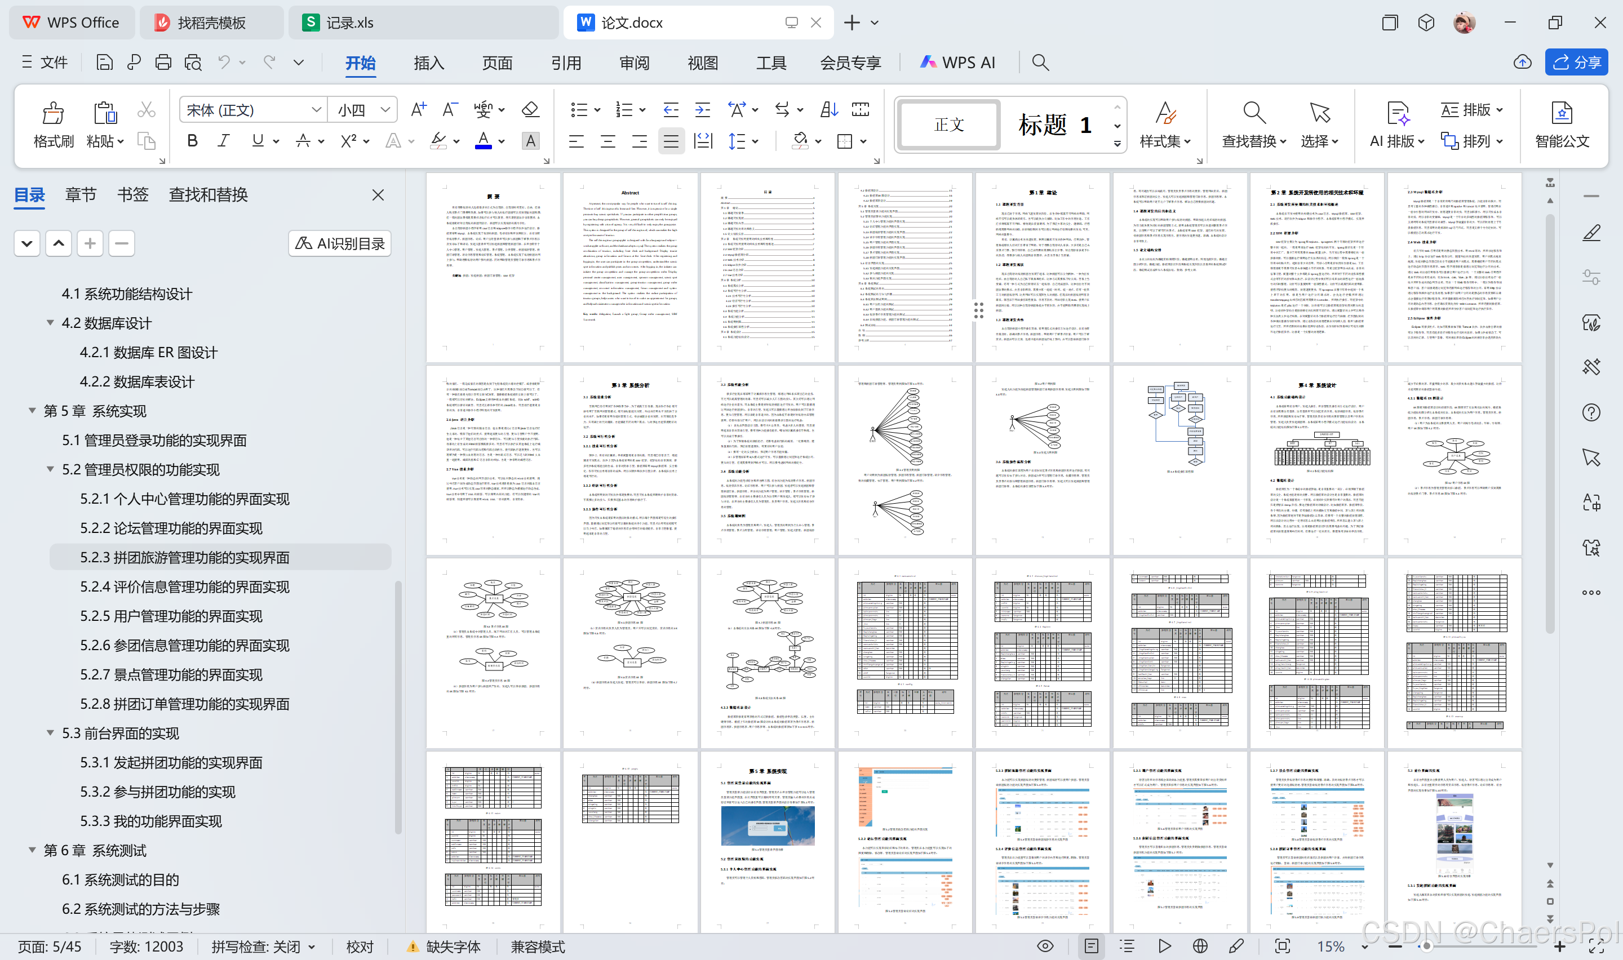Click the 分享 share button
The image size is (1623, 960).
(1576, 62)
